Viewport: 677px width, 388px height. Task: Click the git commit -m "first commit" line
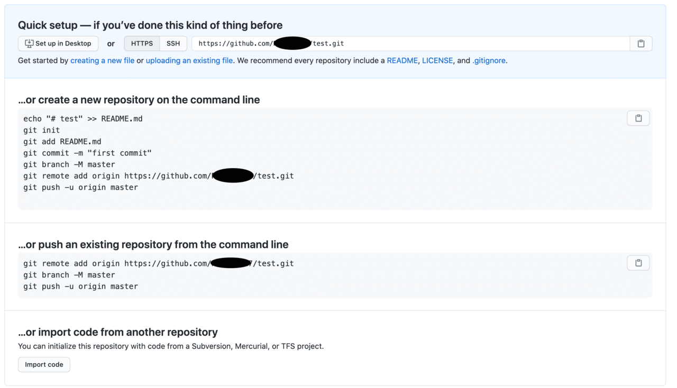tap(88, 153)
